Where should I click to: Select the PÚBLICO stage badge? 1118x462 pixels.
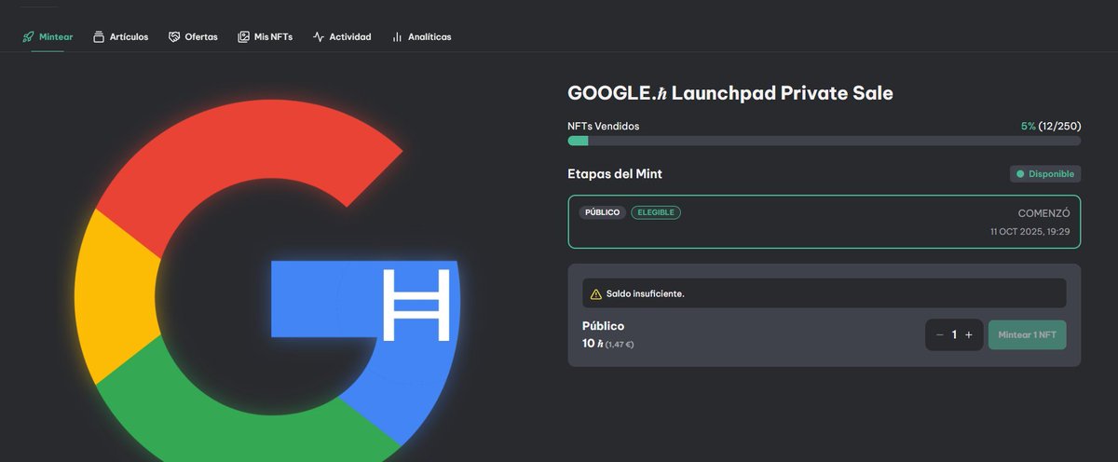602,212
